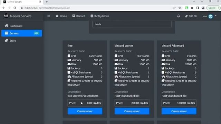The width and height of the screenshot is (221, 124).
Task: Click the Memory icon in free plan
Action: click(x=69, y=60)
